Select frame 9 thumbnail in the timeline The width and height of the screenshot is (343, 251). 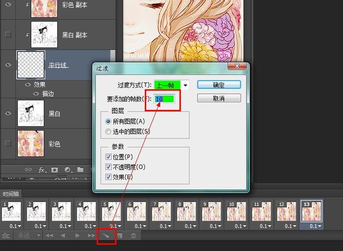[211, 211]
